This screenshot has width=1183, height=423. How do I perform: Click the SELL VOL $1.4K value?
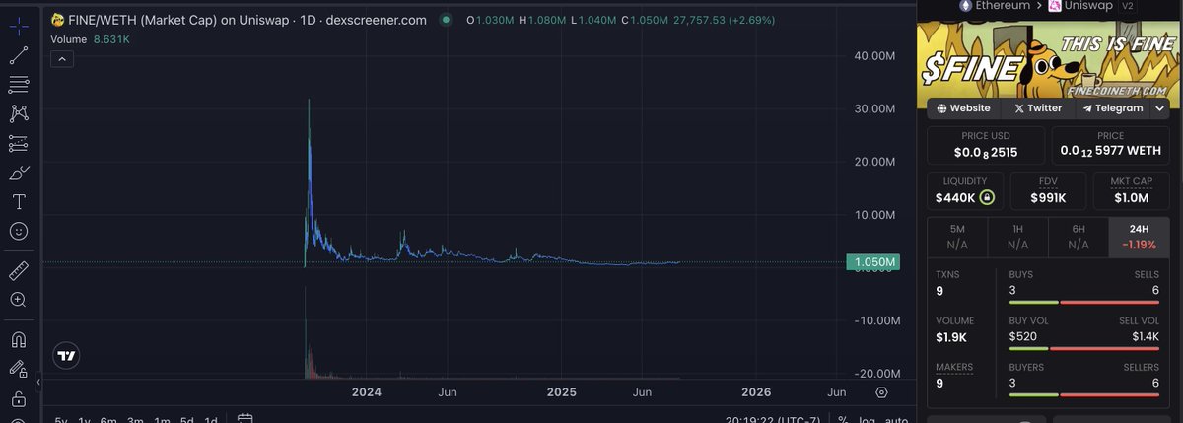click(1147, 337)
